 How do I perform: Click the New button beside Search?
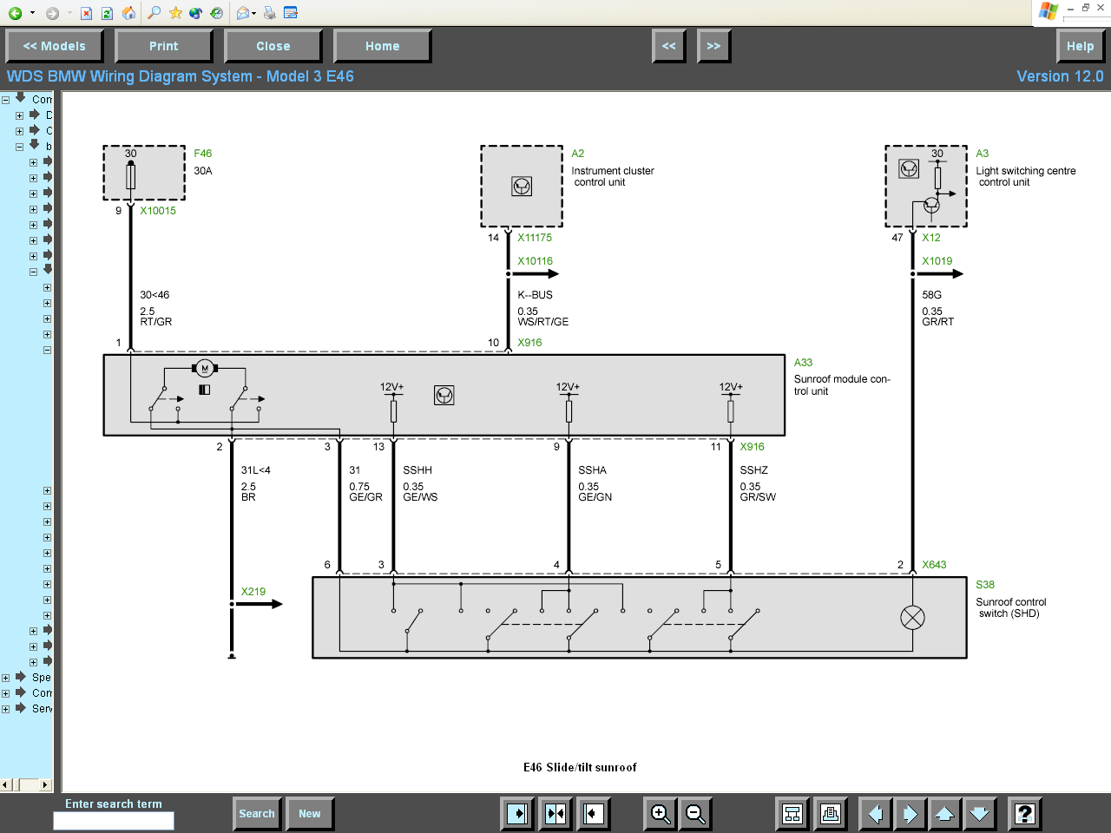pyautogui.click(x=310, y=814)
